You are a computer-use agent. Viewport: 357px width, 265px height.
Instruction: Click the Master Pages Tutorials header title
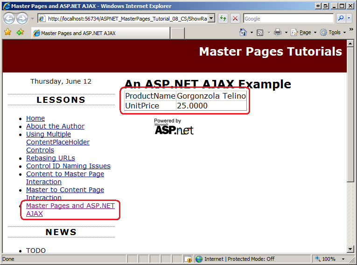[x=271, y=51]
